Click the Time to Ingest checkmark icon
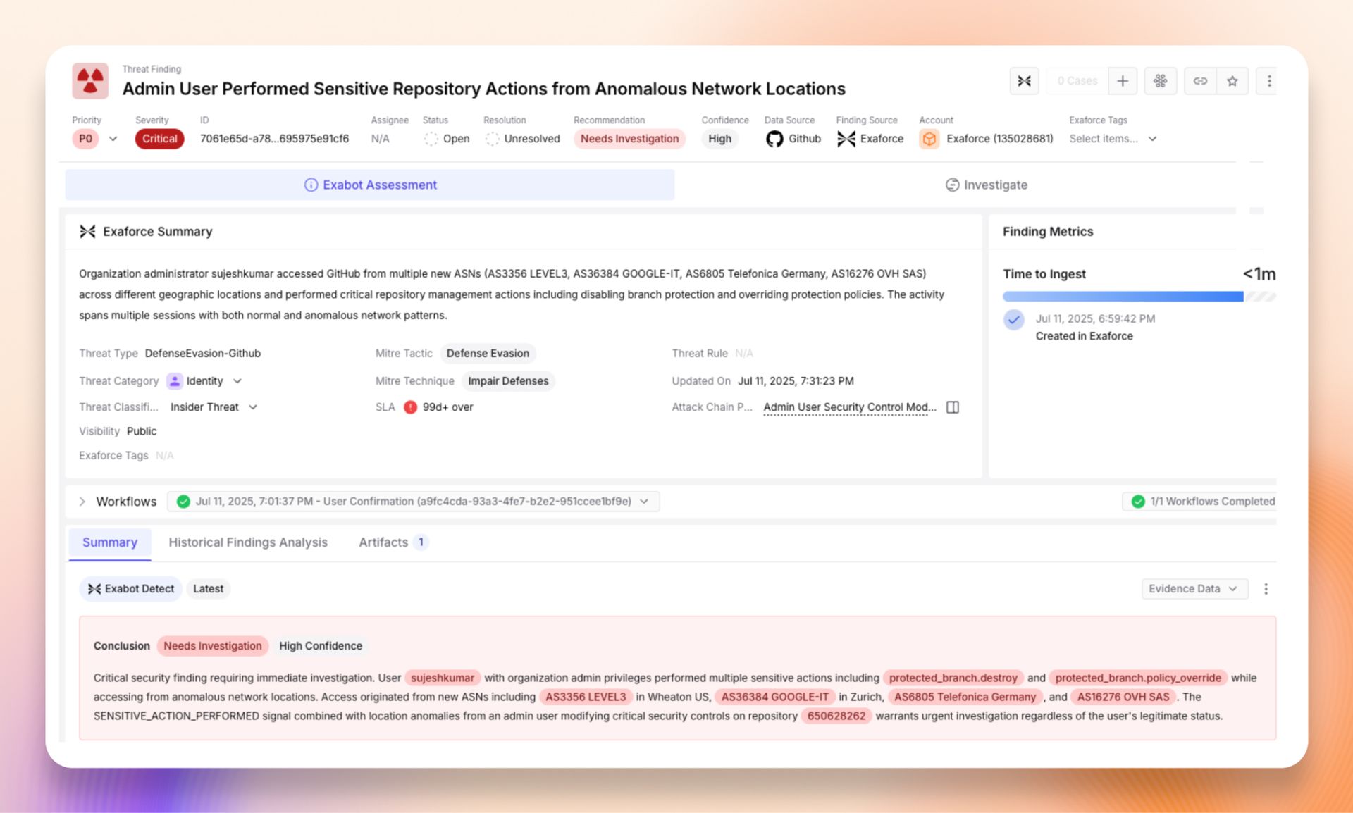This screenshot has width=1353, height=813. tap(1013, 319)
